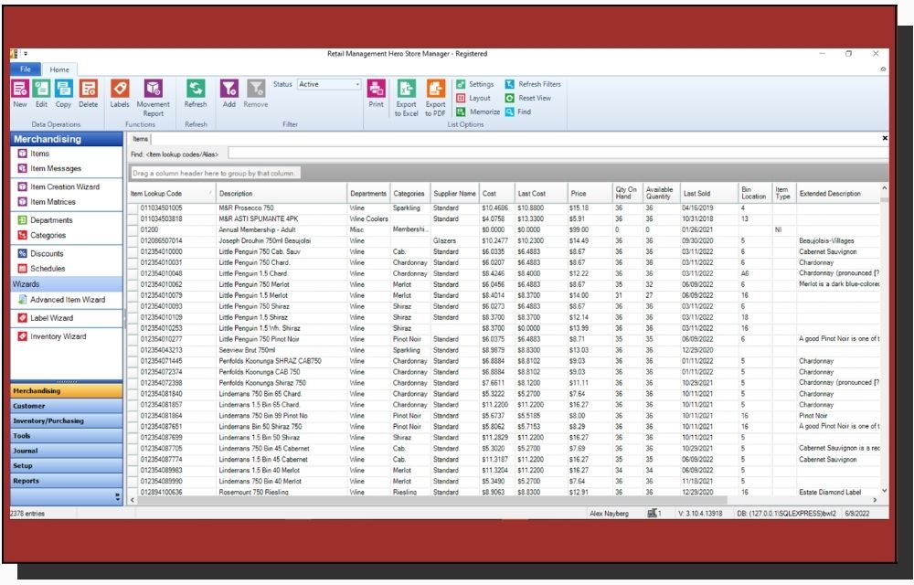
Task: Click the item lookup code Find field
Action: click(x=558, y=154)
